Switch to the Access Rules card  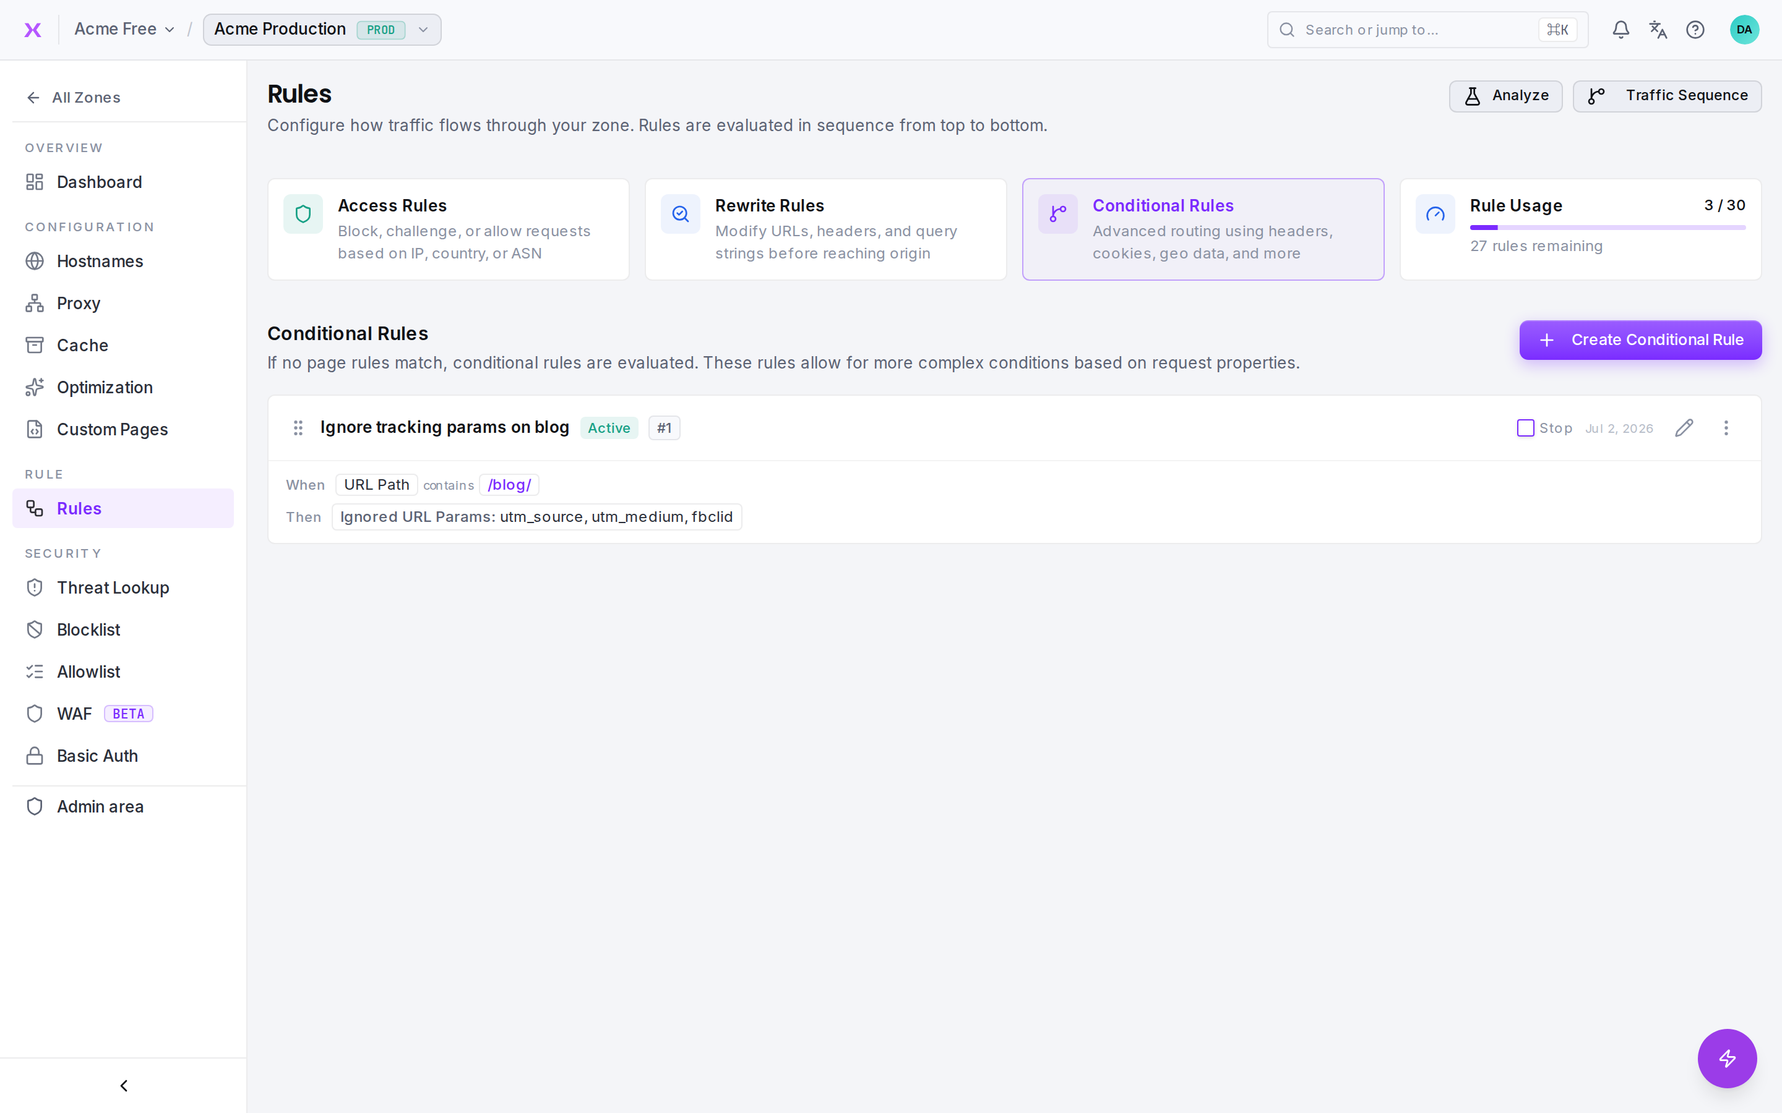pos(449,229)
